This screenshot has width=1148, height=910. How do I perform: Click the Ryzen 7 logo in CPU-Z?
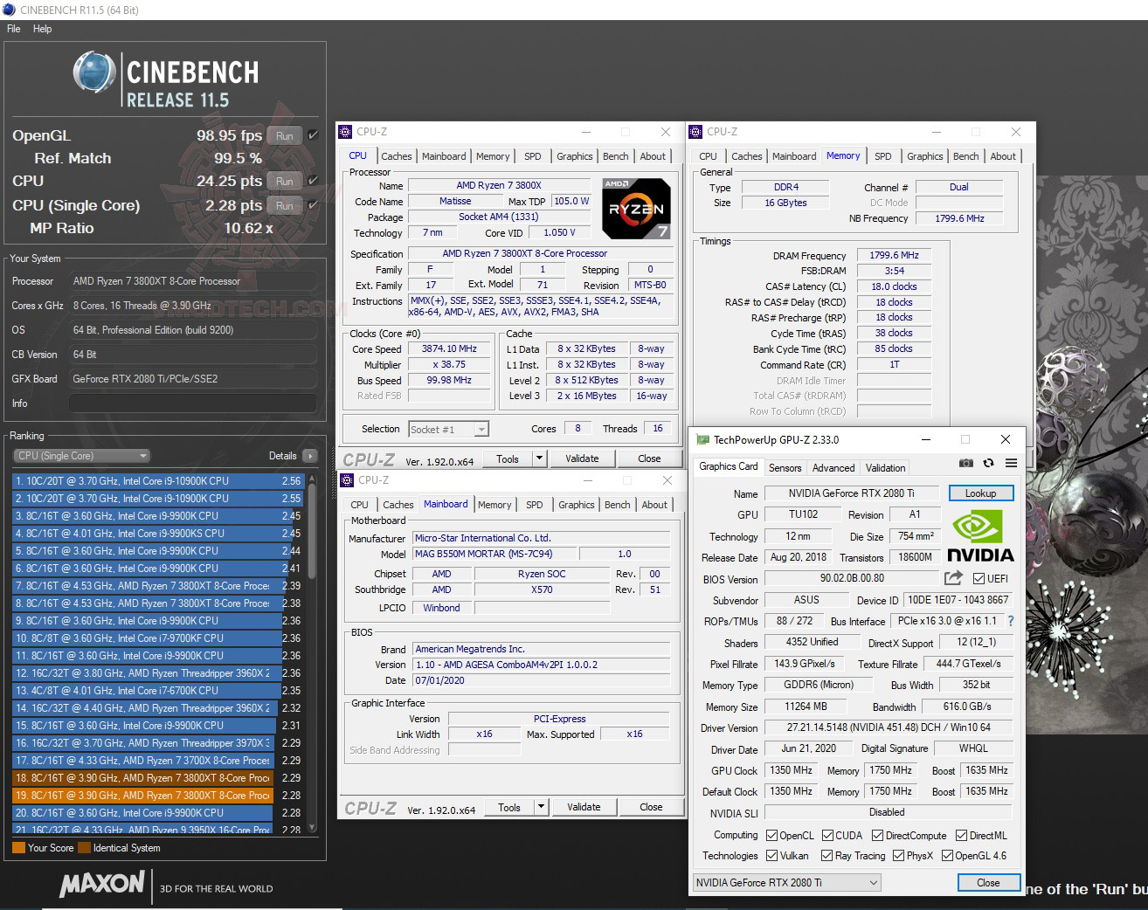[x=636, y=209]
